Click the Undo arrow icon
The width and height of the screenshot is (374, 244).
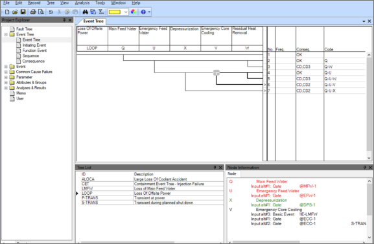coord(51,12)
